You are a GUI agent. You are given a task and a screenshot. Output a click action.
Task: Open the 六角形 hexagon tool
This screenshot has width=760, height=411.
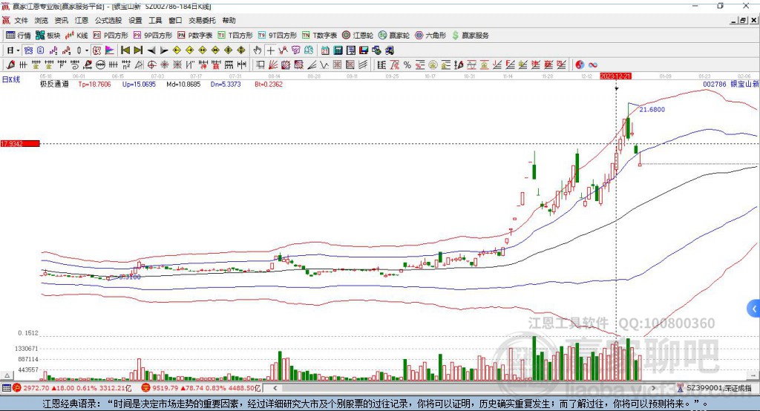430,35
